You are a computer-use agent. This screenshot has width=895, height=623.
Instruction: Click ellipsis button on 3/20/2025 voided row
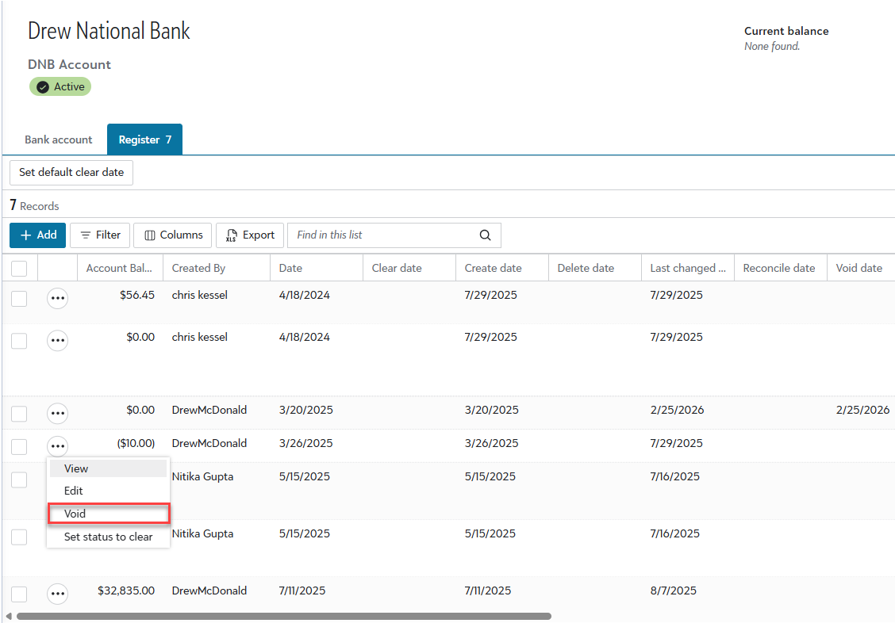point(57,413)
